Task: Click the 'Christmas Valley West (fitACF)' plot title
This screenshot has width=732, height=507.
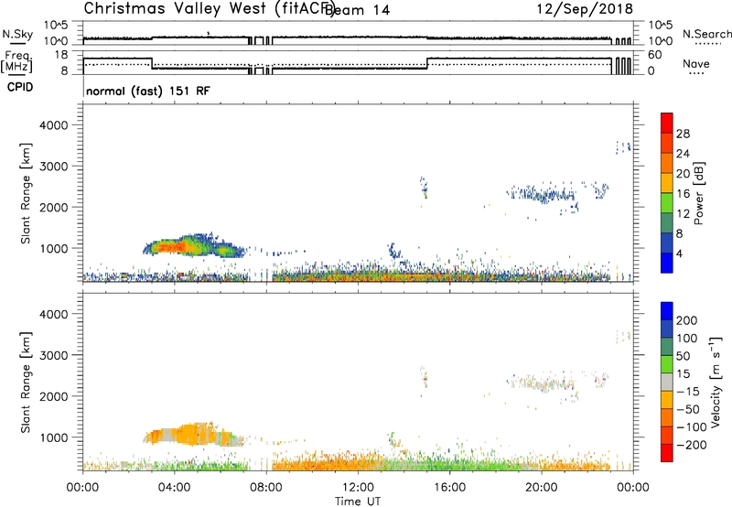Action: pyautogui.click(x=209, y=9)
